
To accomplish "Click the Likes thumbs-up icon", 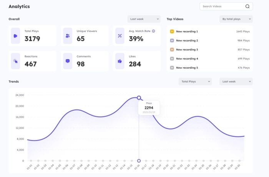I will [120, 61].
